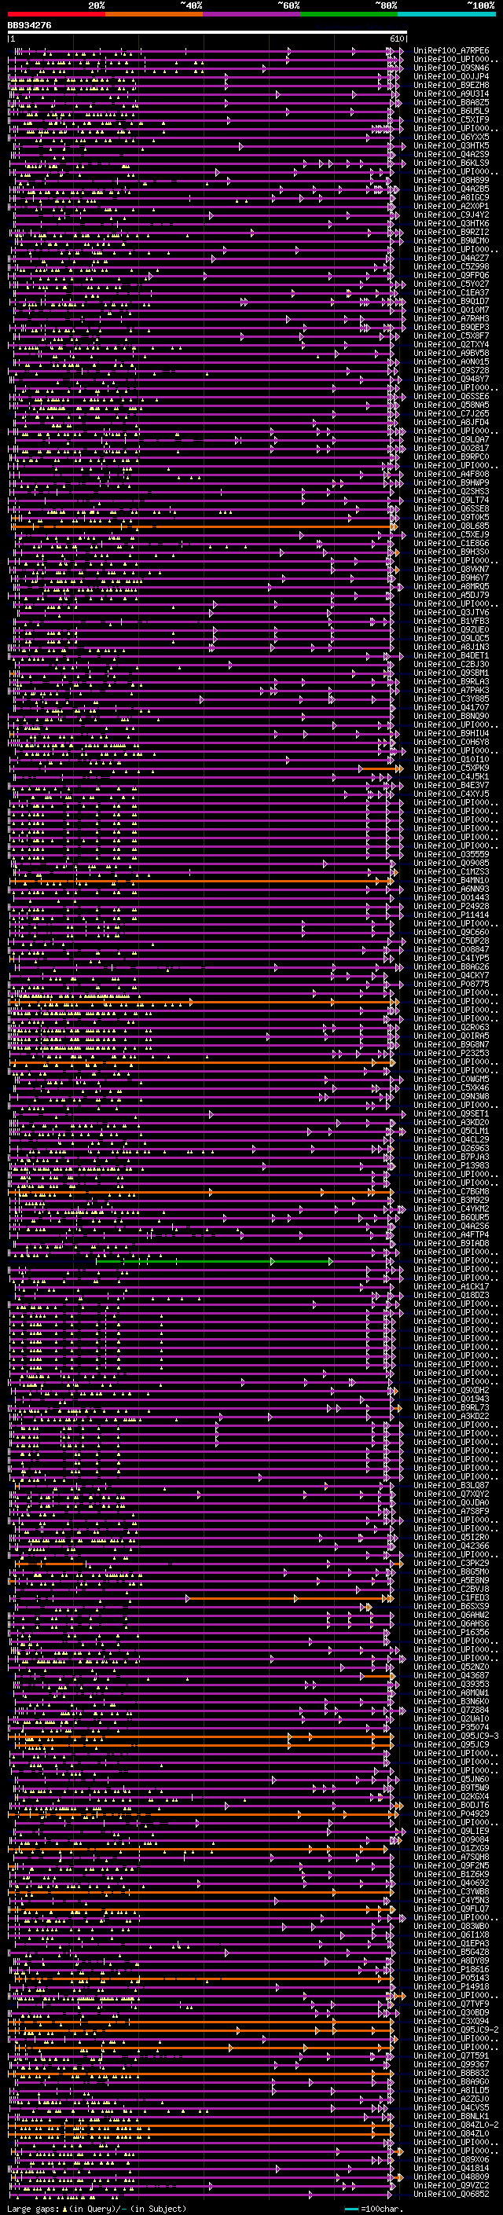Open hit UniRef100_B8A8Z5
The height and width of the screenshot is (2215, 503).
451,102
